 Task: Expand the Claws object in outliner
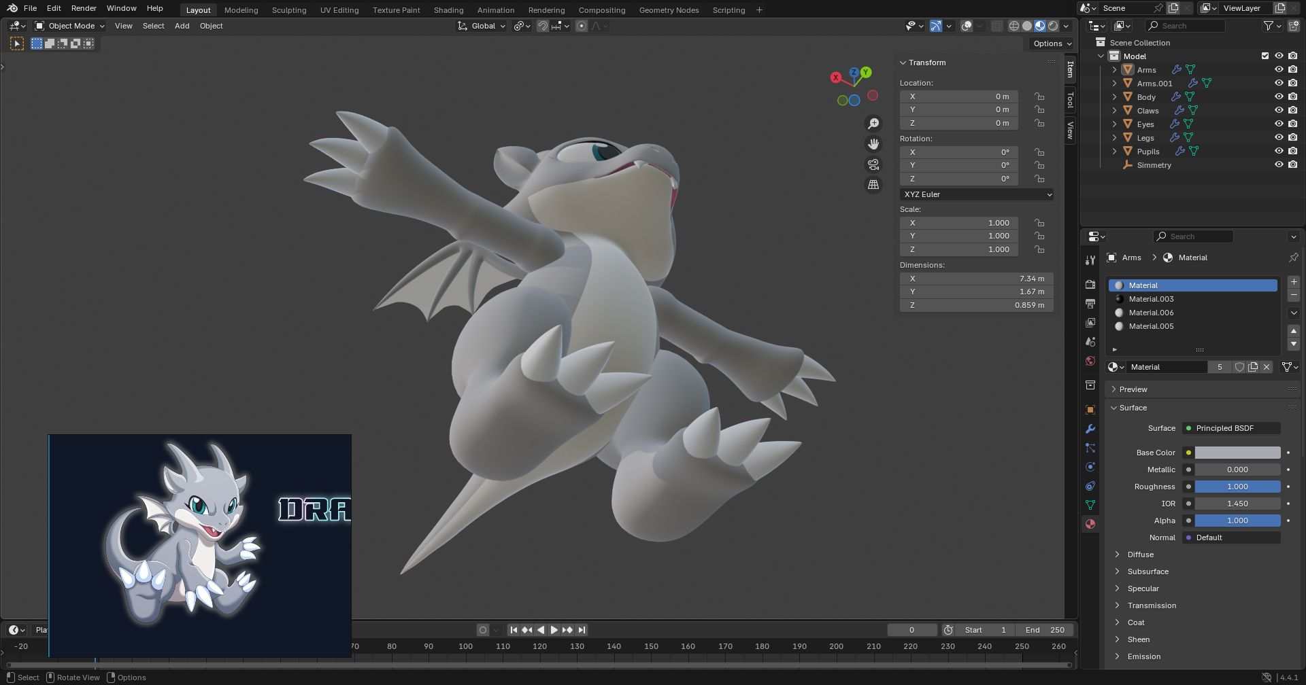pyautogui.click(x=1114, y=111)
